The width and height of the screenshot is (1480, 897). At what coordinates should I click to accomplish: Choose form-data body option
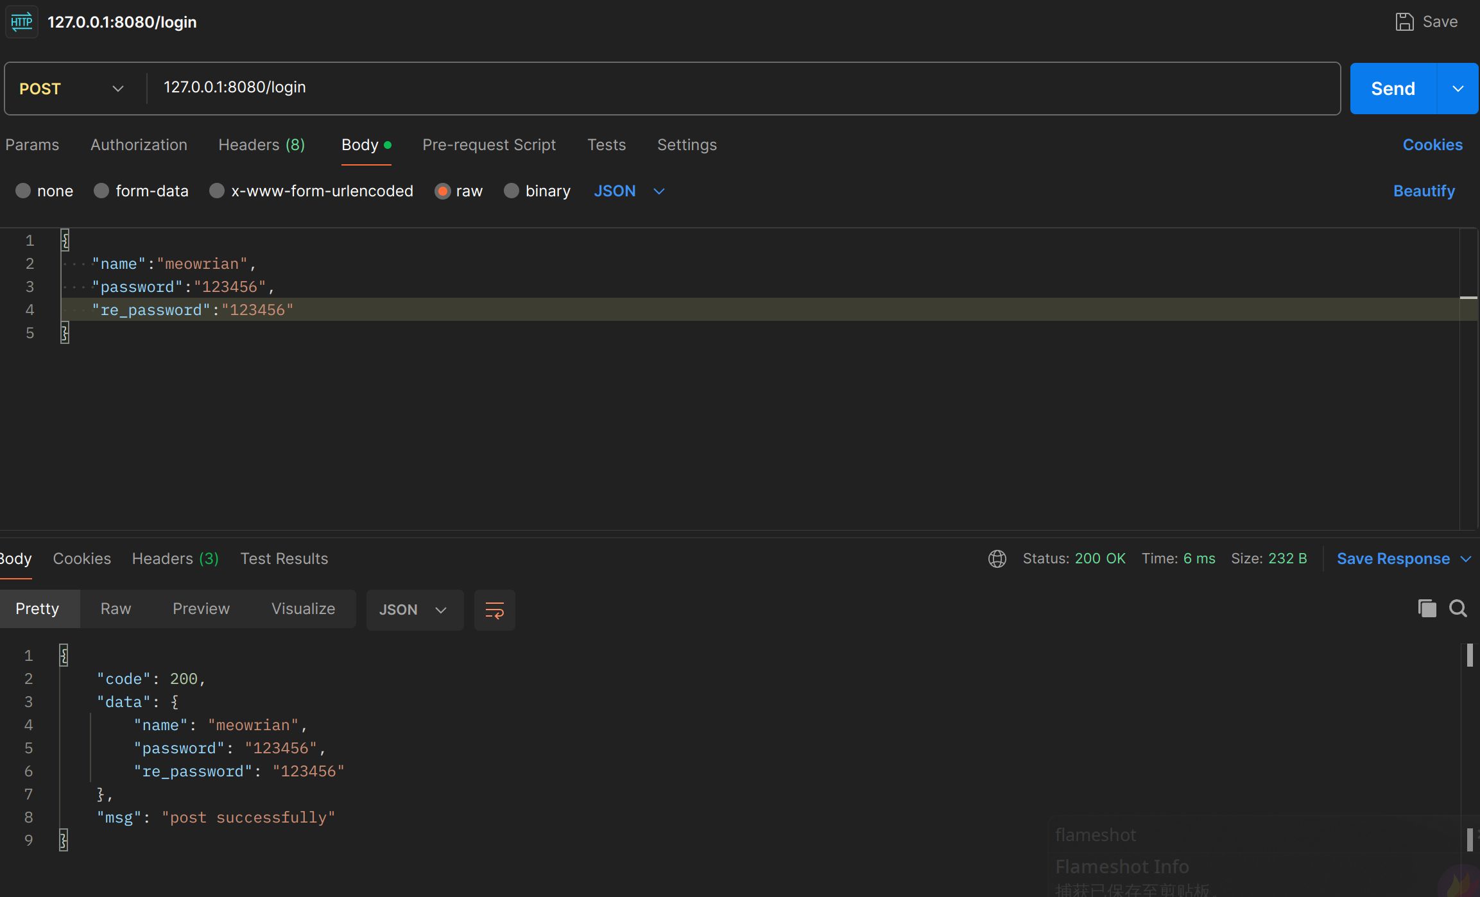(101, 191)
